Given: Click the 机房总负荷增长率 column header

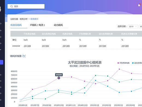Looking at the screenshot, I should point(129,34).
